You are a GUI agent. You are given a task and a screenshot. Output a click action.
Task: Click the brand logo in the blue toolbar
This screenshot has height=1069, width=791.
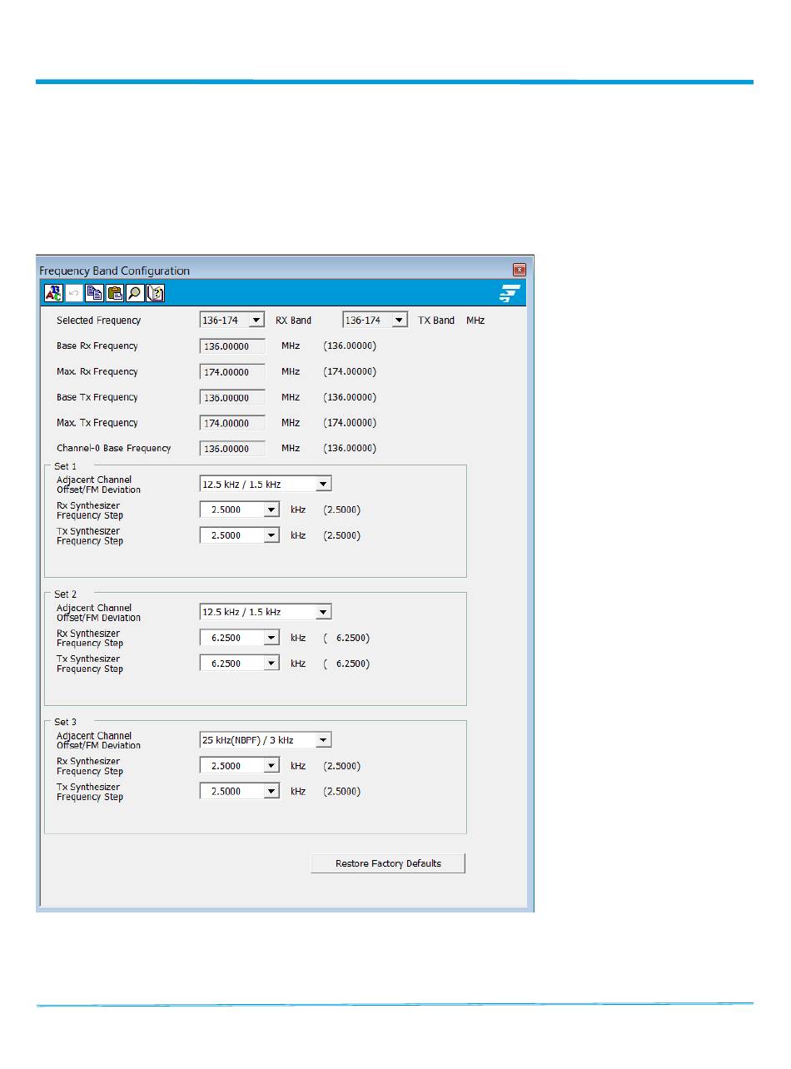coord(510,293)
